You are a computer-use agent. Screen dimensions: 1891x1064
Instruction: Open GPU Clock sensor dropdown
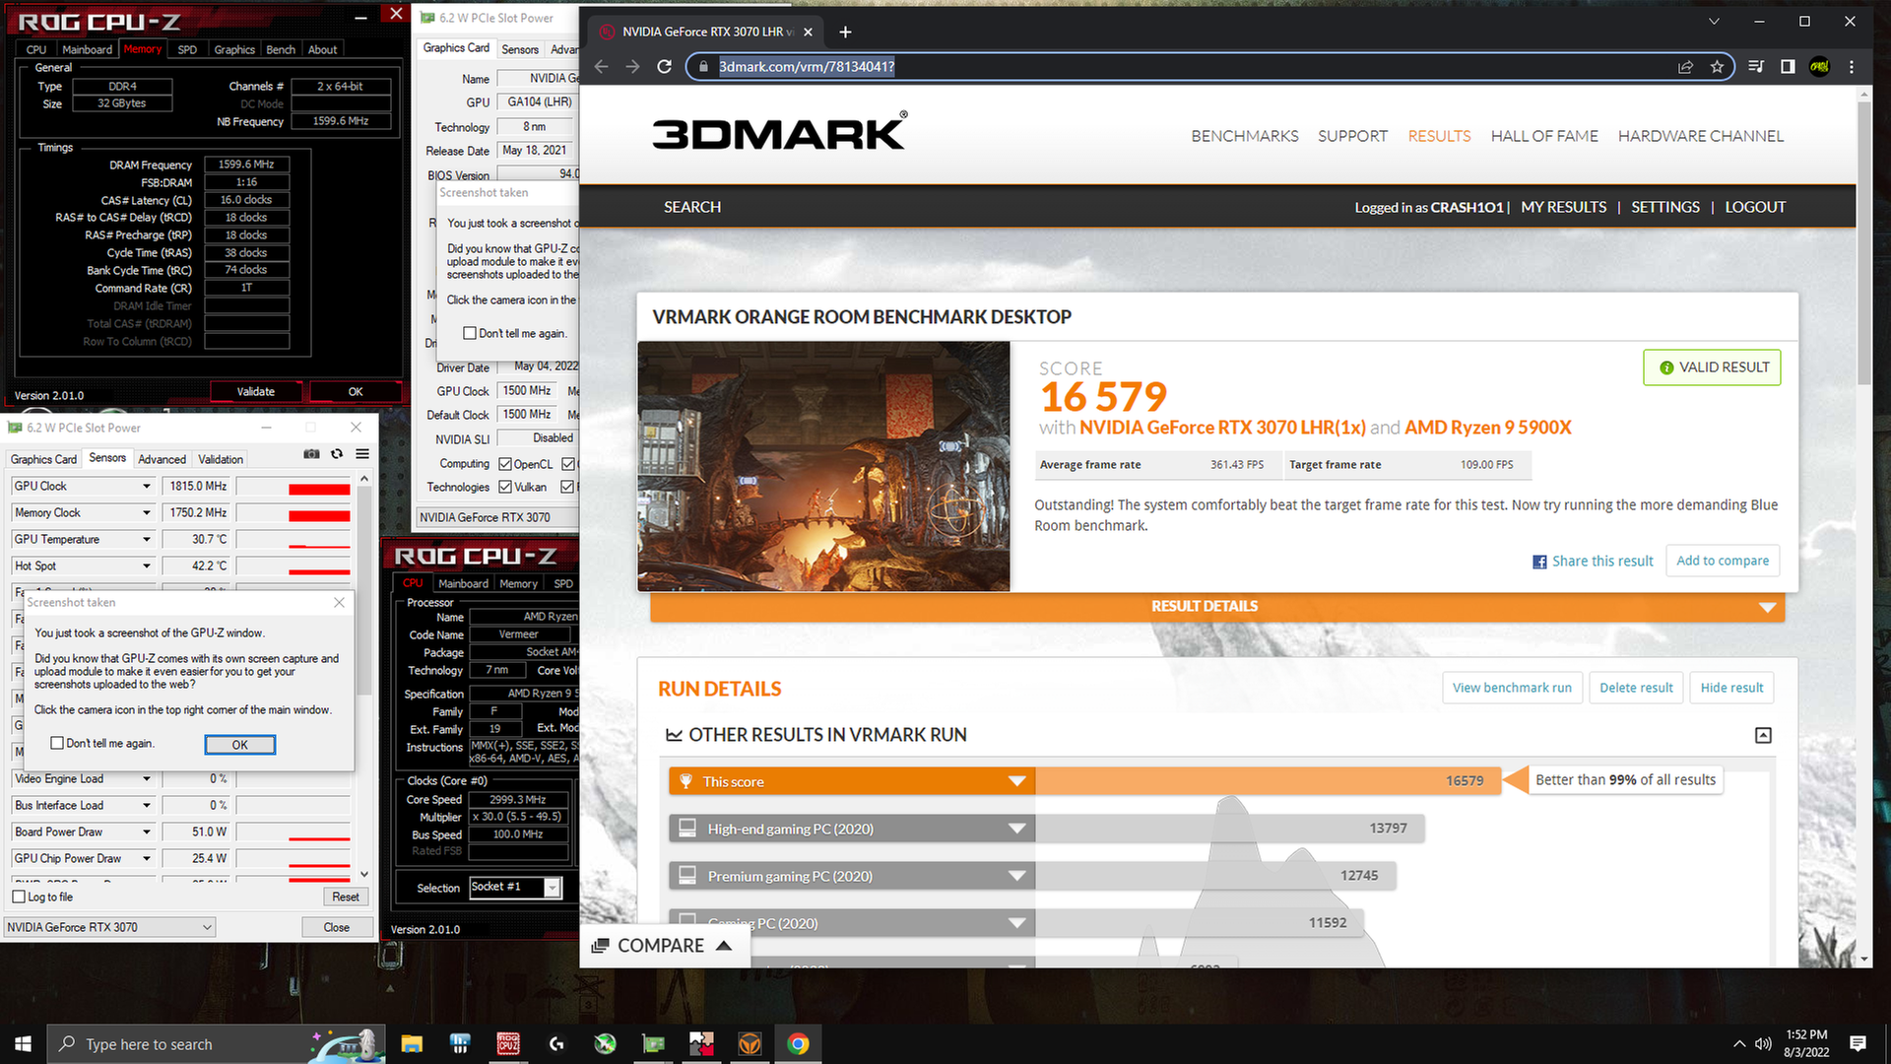click(147, 486)
